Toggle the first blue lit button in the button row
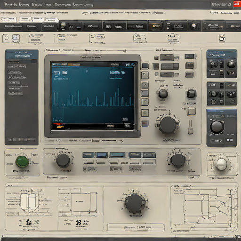 88,155
